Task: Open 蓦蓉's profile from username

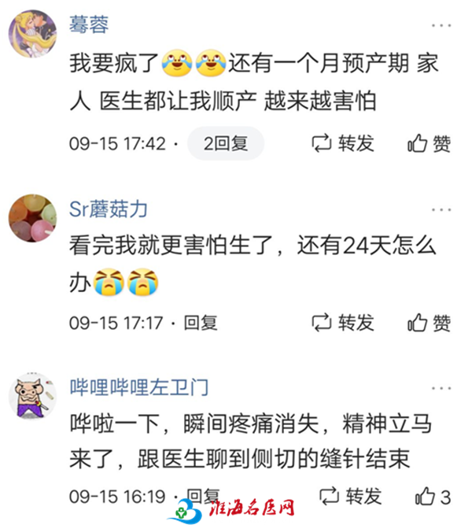Action: point(89,24)
